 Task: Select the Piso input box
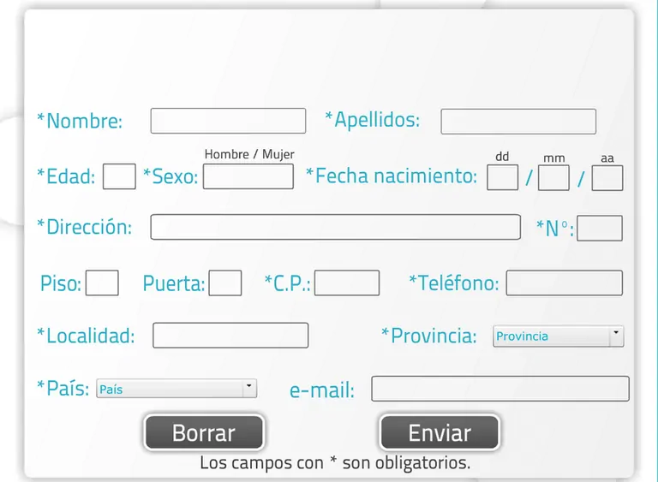tap(102, 283)
